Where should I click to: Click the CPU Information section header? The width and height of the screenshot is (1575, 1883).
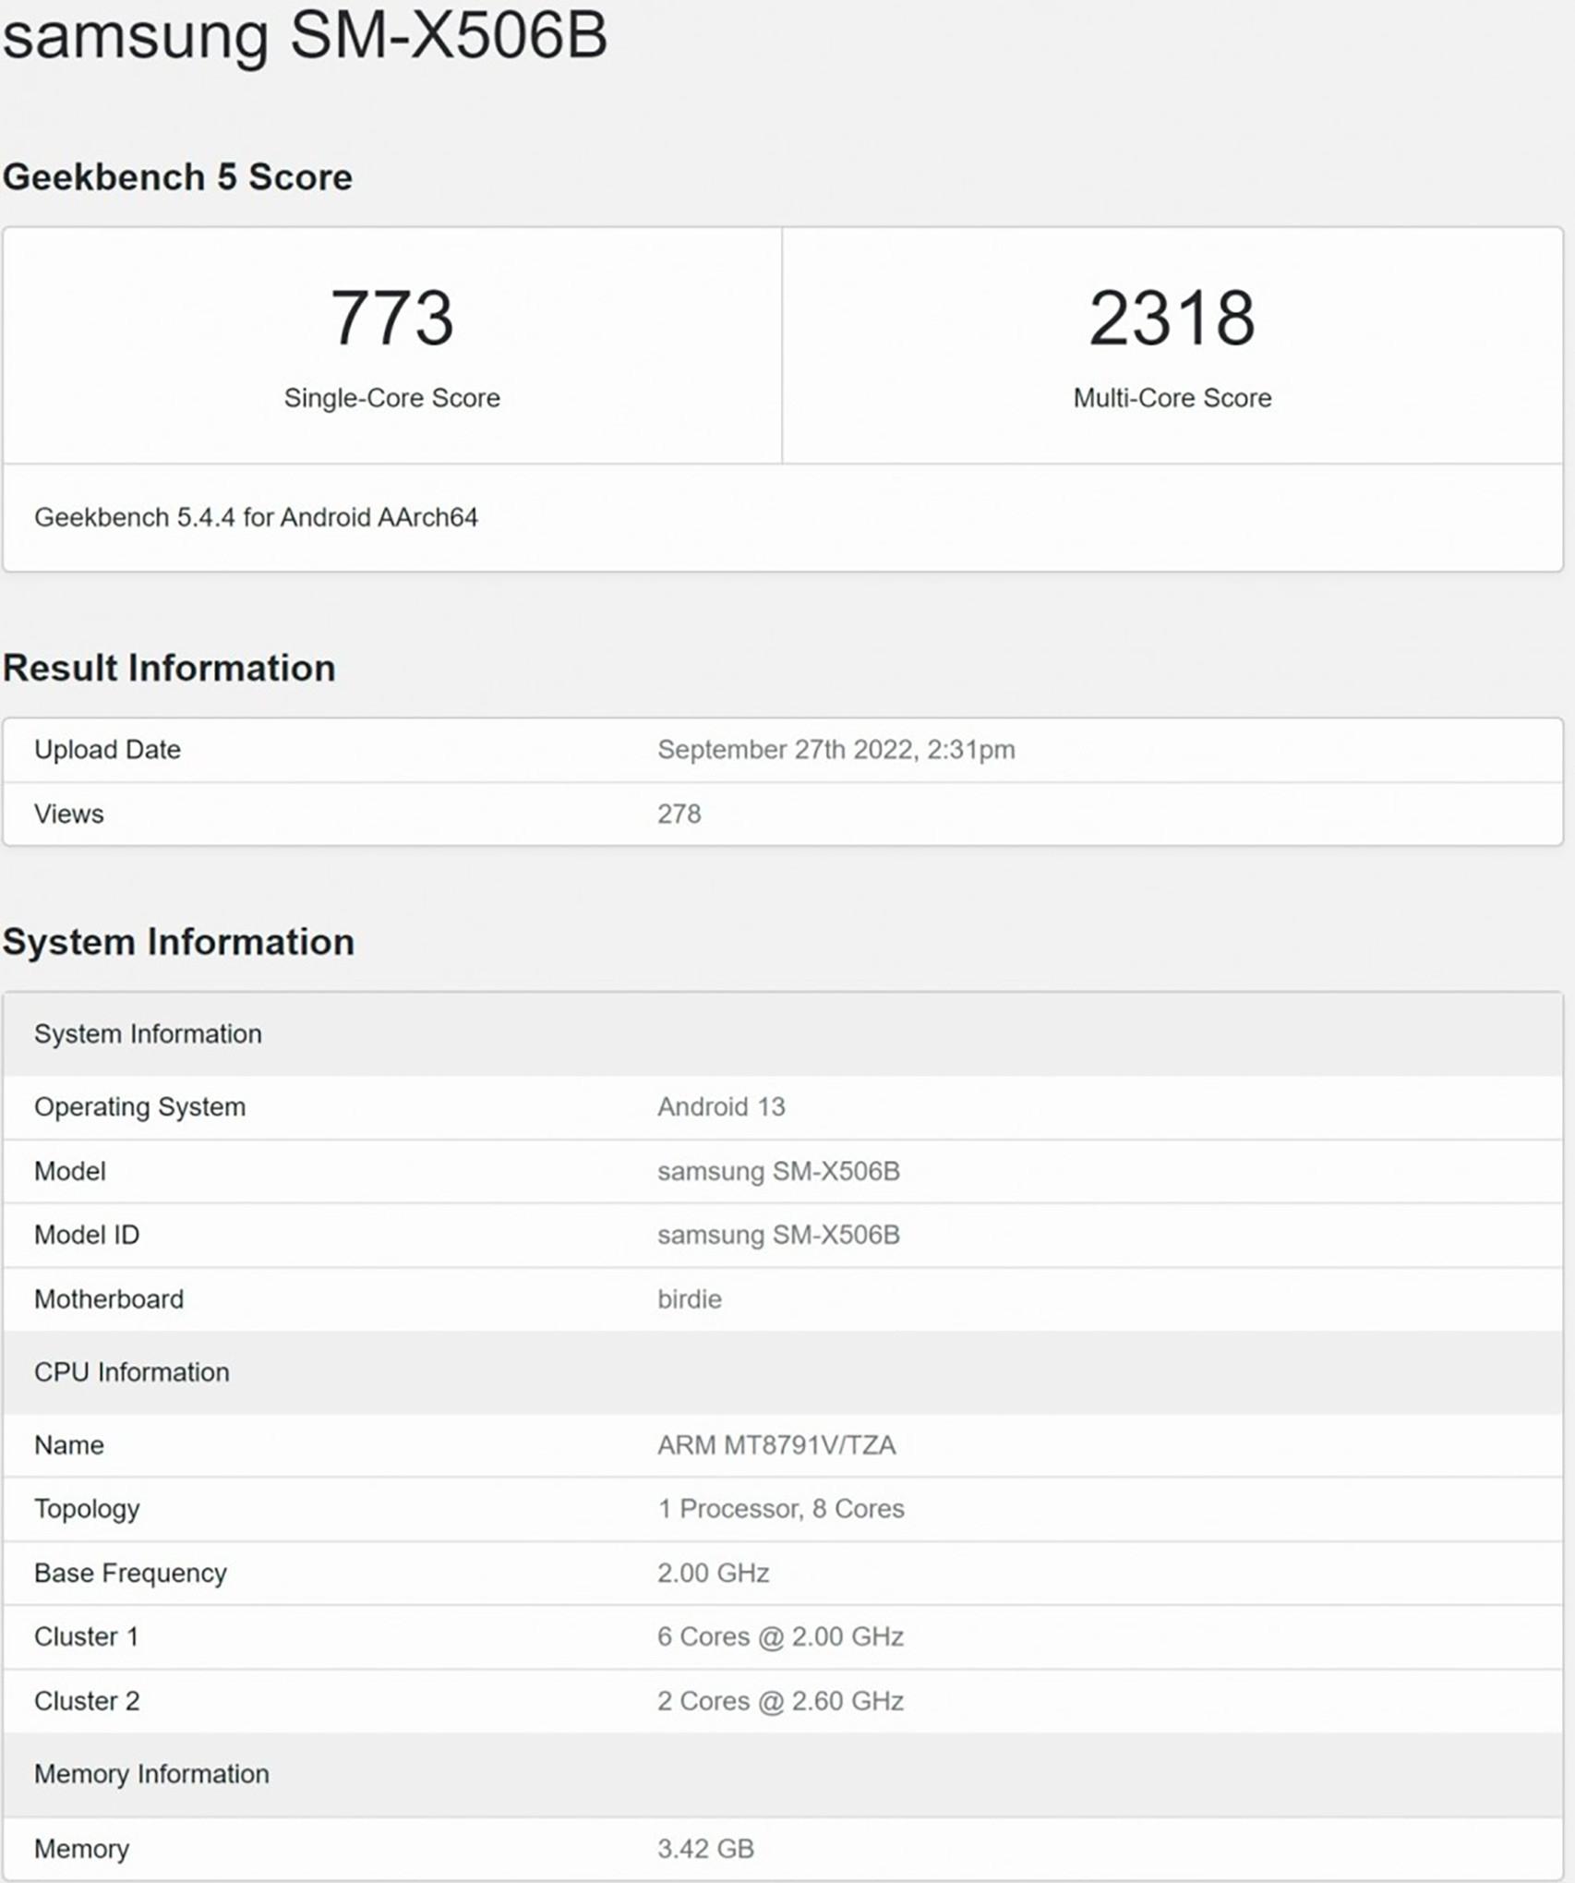132,1372
